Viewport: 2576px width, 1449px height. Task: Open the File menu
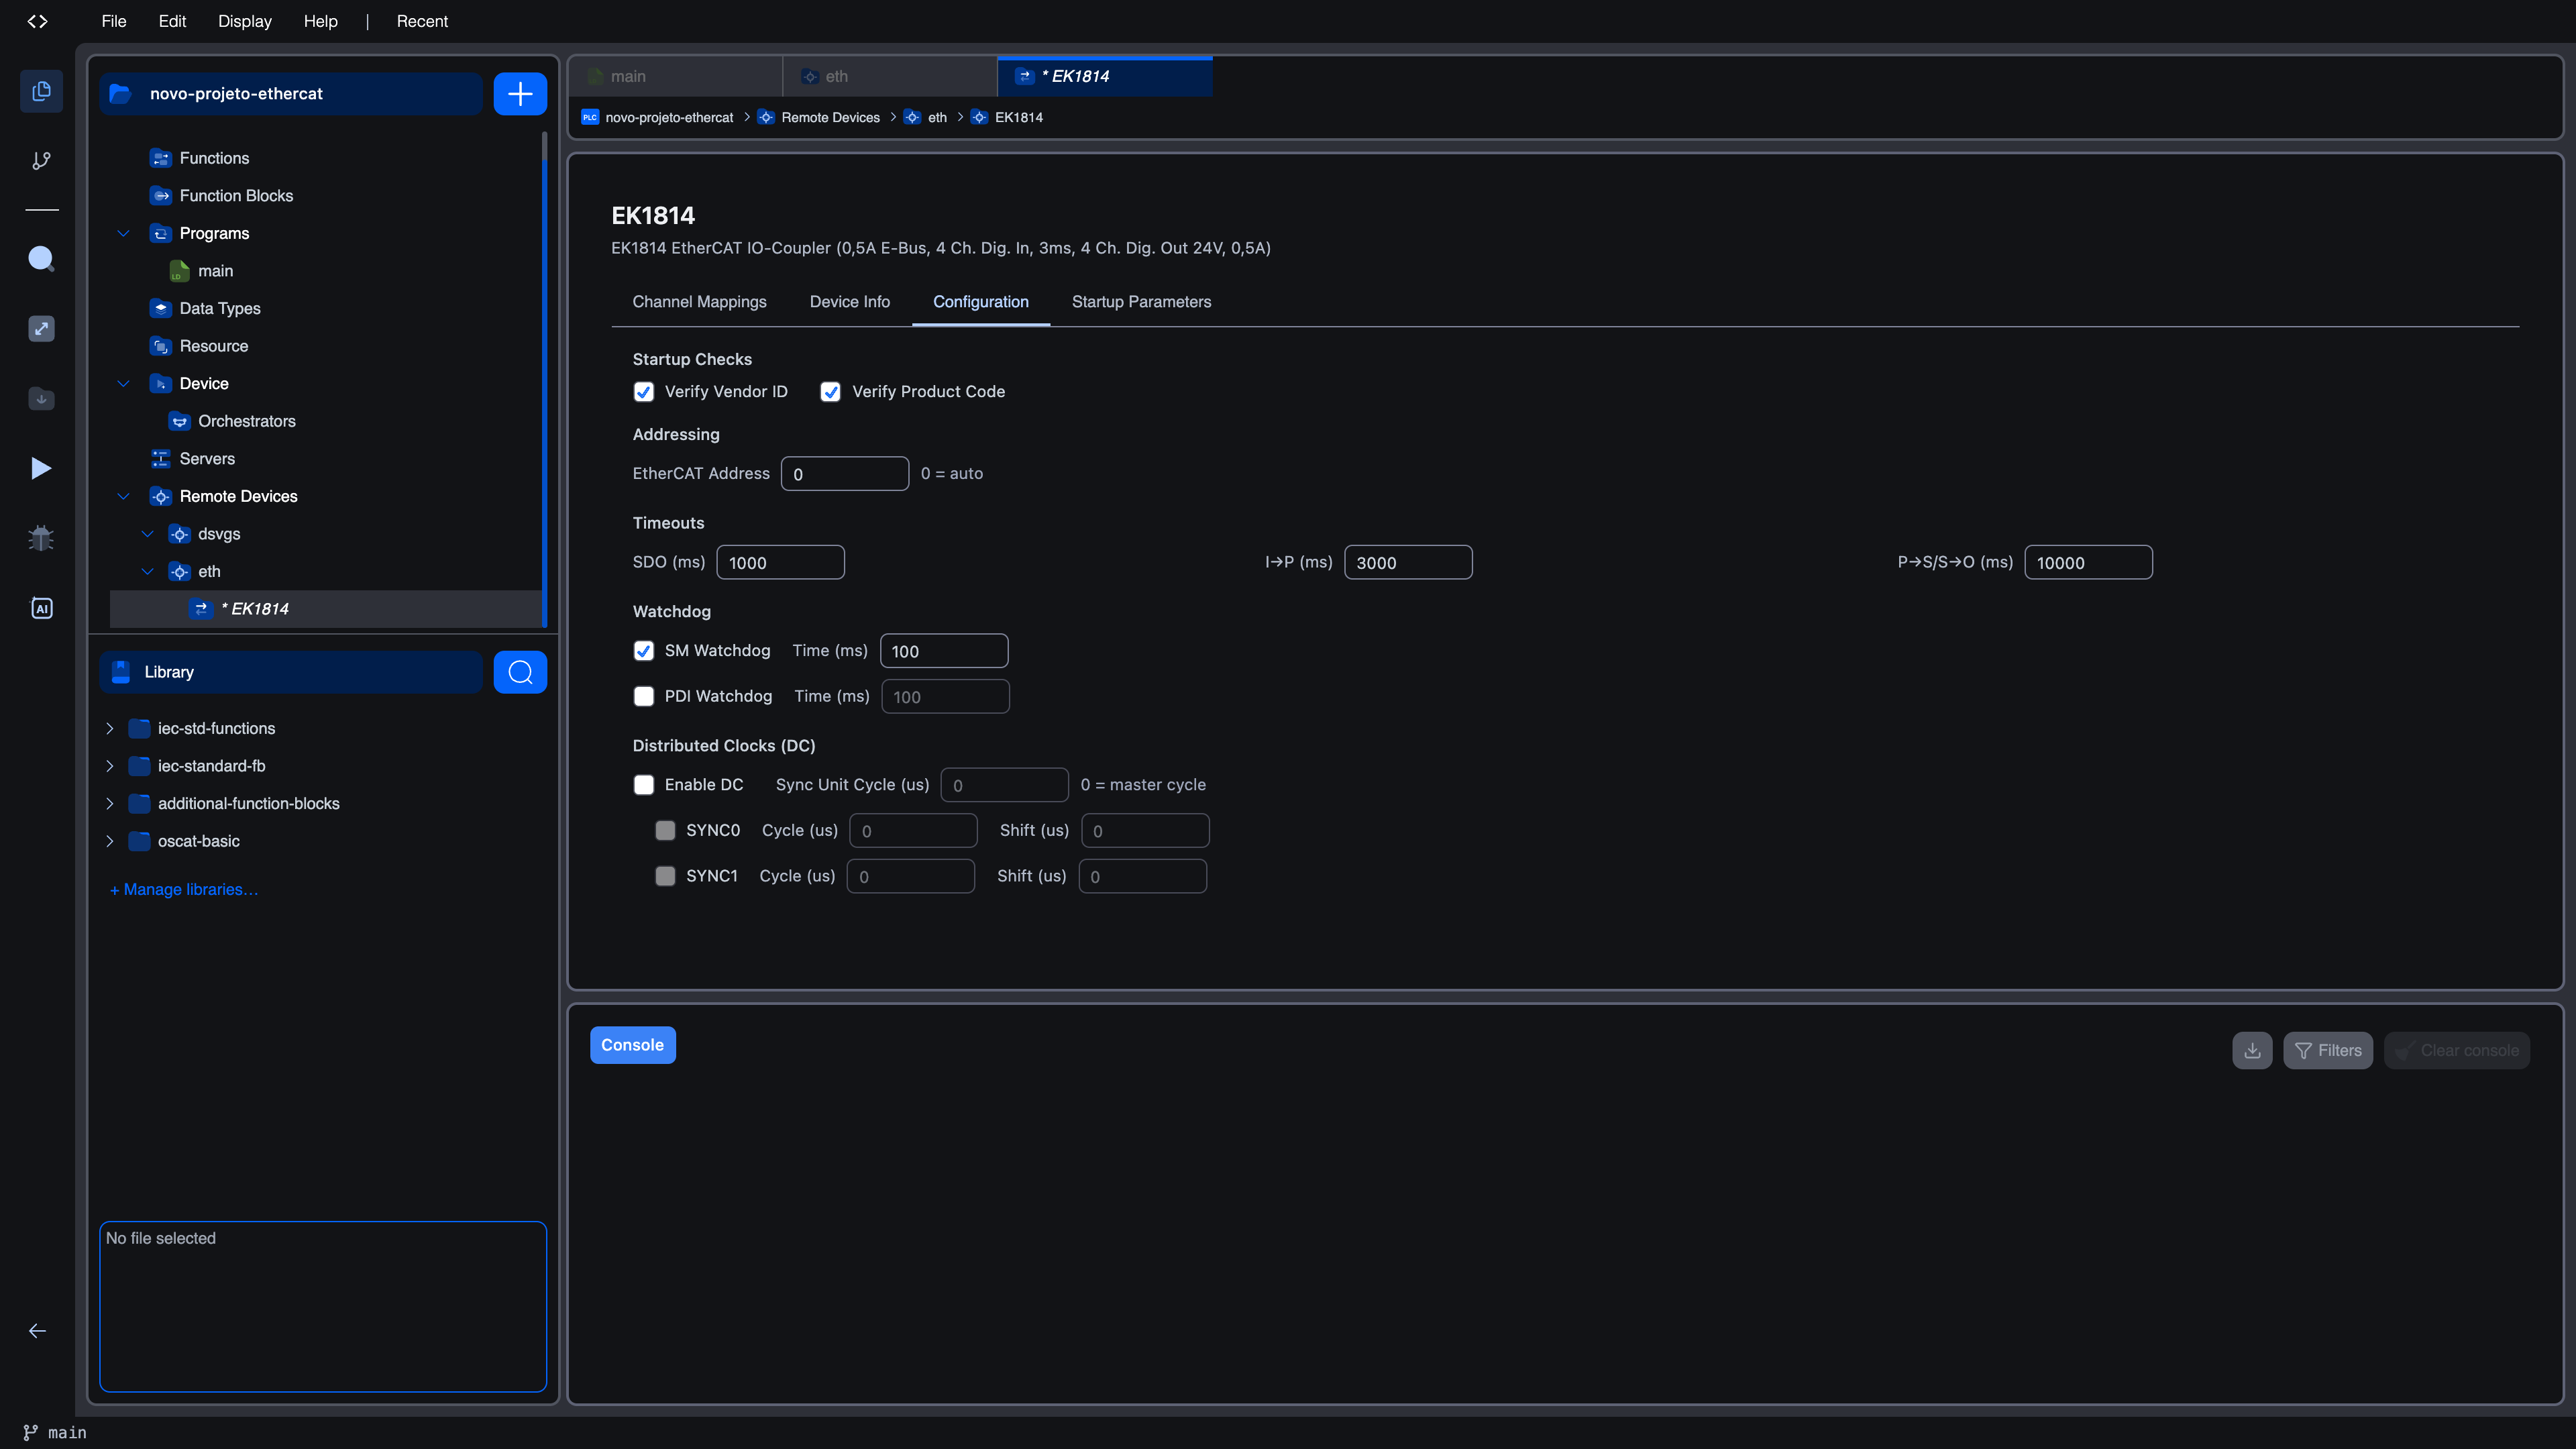pos(114,21)
